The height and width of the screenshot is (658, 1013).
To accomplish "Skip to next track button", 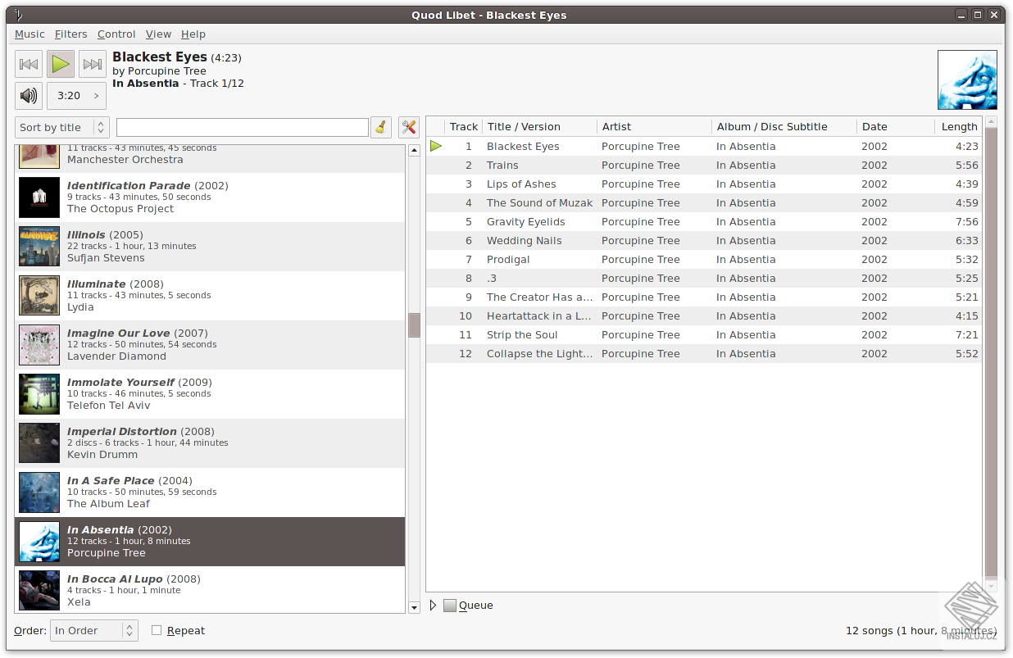I will pos(93,64).
